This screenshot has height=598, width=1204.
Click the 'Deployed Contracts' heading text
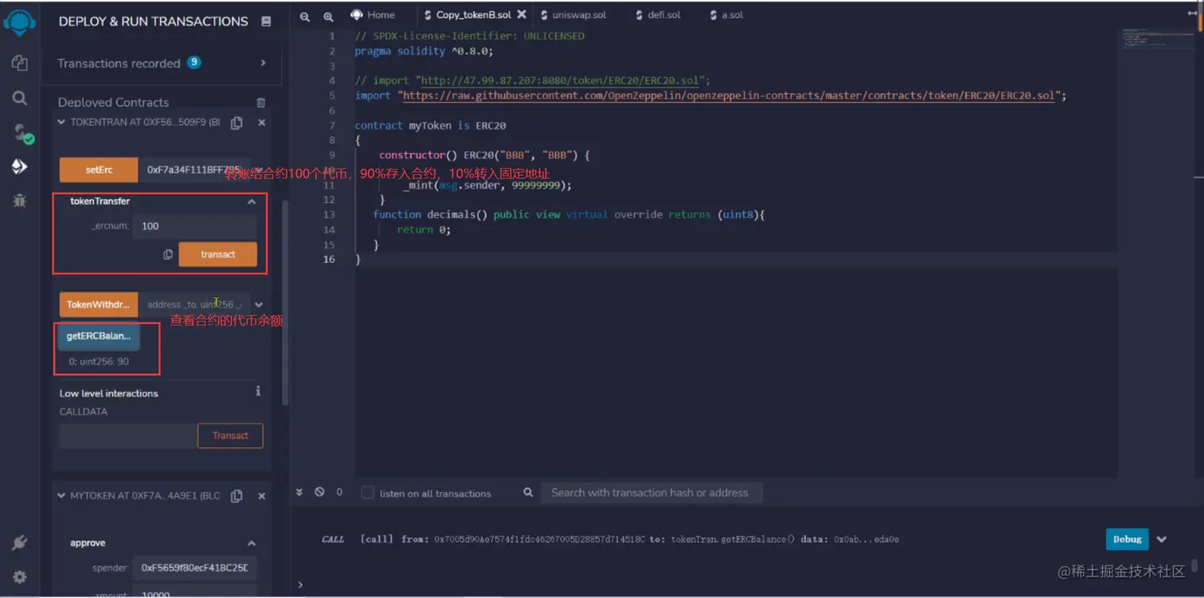coord(113,103)
